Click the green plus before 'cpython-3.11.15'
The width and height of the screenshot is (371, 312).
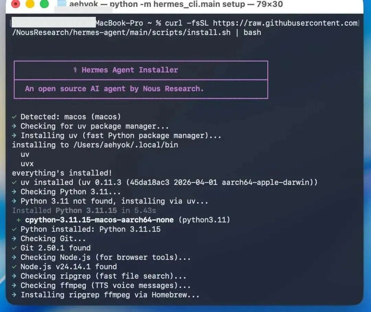[x=19, y=220]
